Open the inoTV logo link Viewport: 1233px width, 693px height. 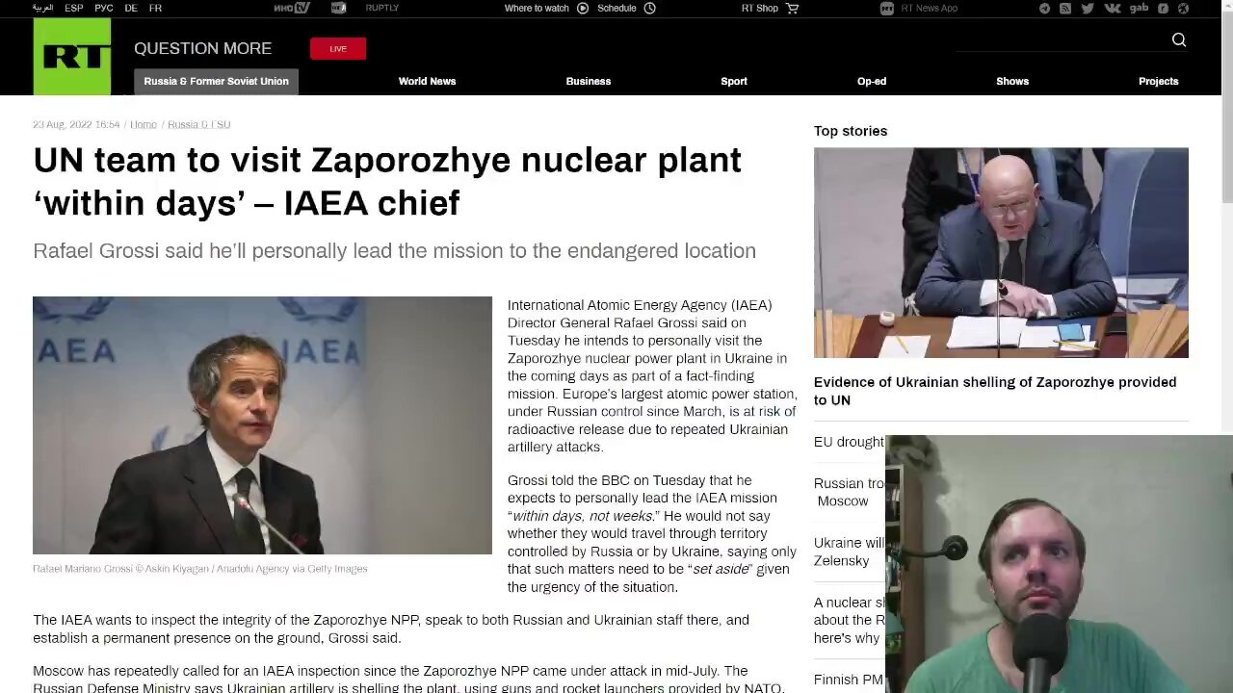291,8
